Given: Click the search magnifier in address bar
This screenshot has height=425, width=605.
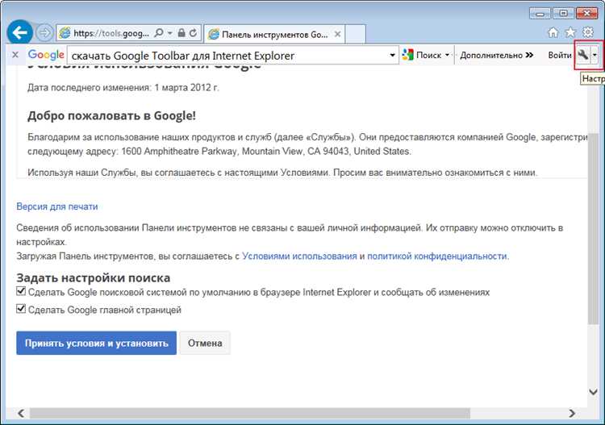Looking at the screenshot, I should pyautogui.click(x=159, y=33).
